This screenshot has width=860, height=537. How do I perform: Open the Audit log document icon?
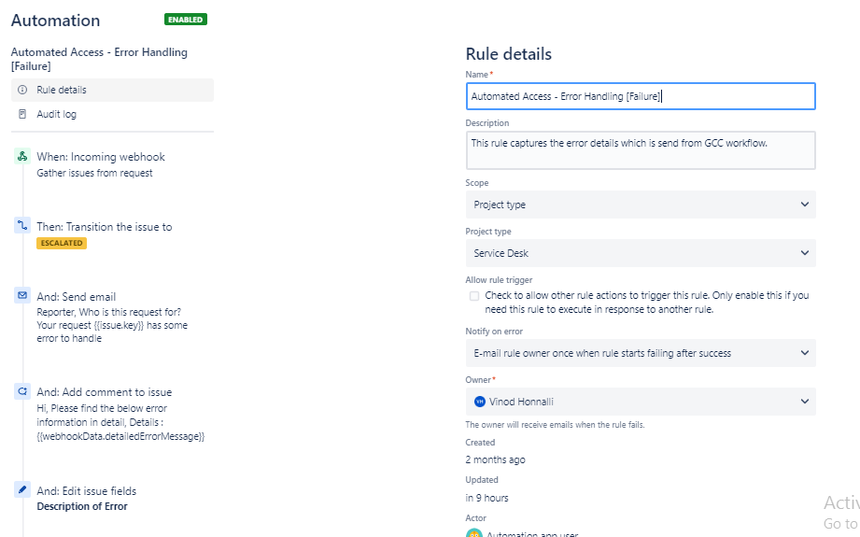[x=22, y=114]
